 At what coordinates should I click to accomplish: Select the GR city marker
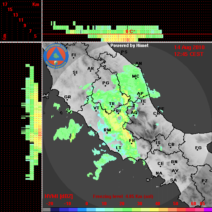[x=67, y=100]
